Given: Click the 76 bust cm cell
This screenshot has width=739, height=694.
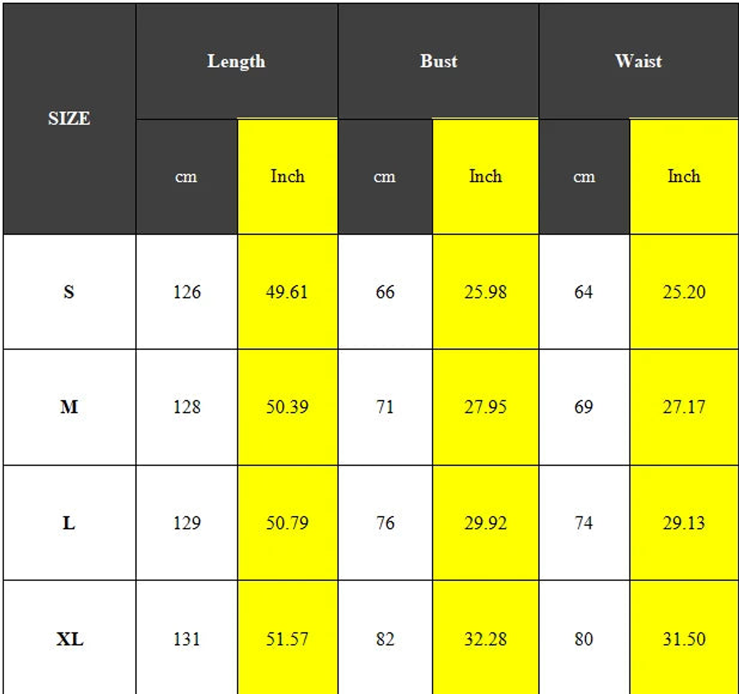Looking at the screenshot, I should (385, 523).
